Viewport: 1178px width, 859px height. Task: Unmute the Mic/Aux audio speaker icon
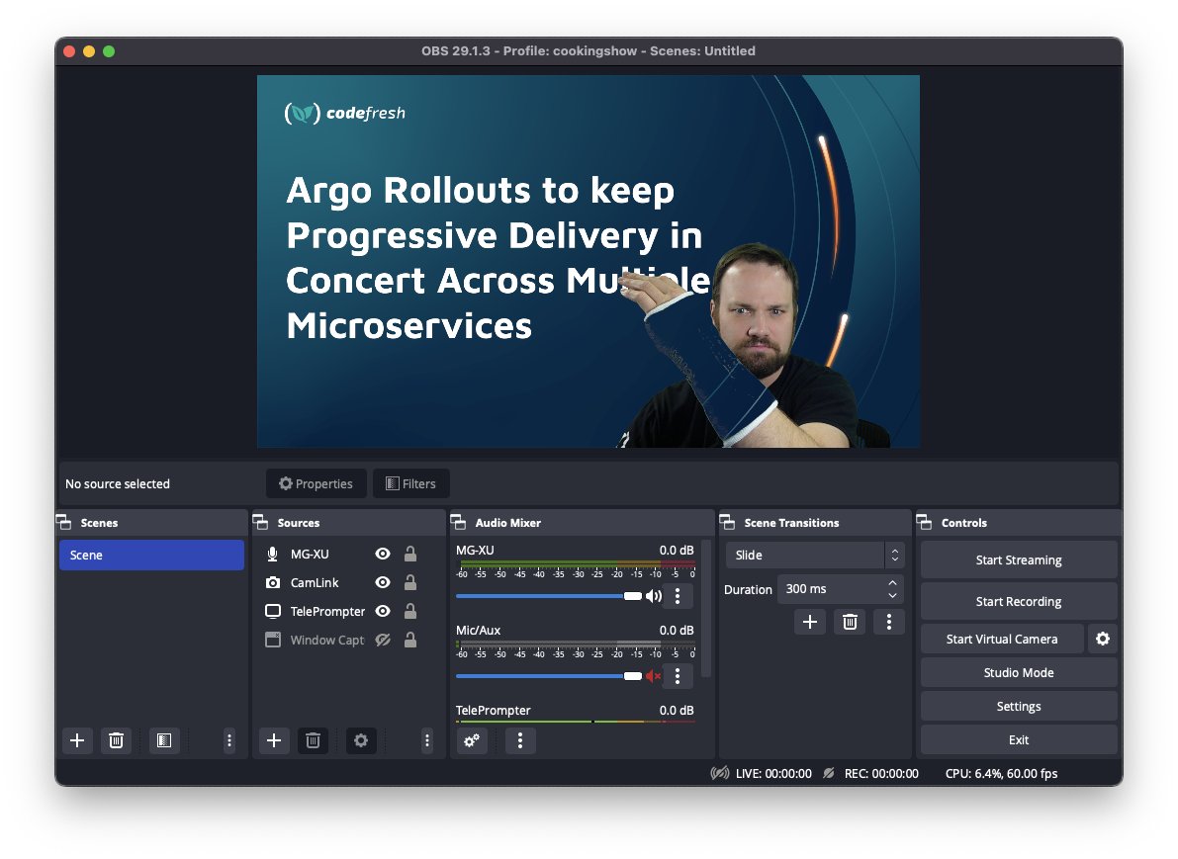point(654,676)
